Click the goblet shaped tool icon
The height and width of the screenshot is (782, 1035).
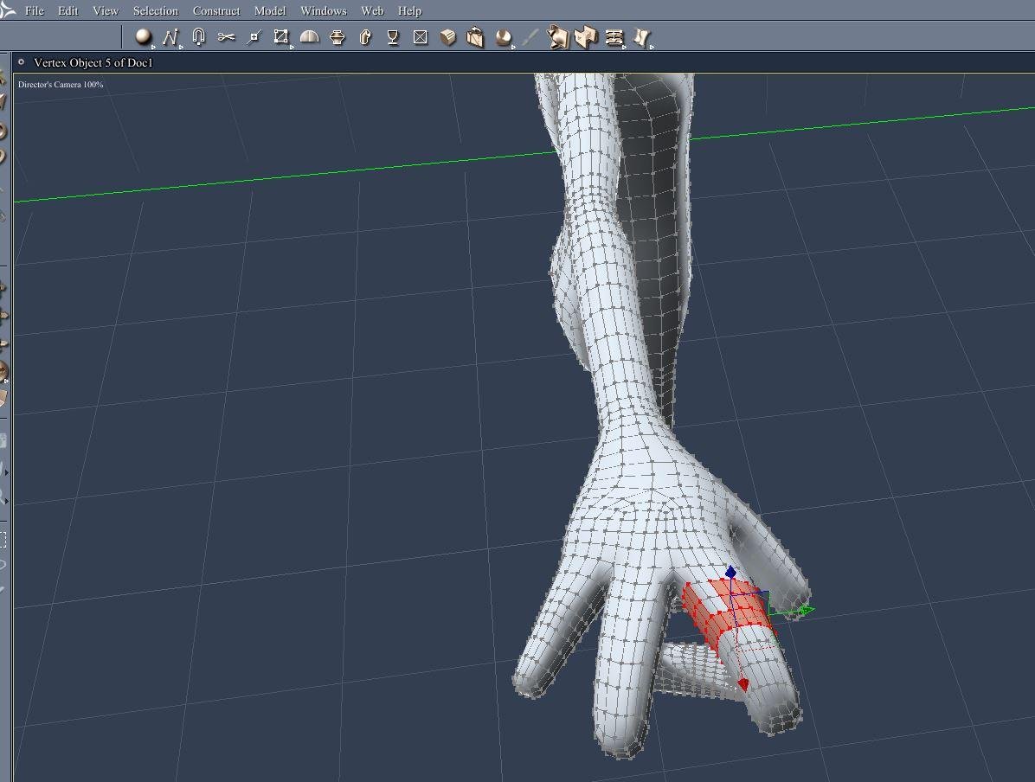(393, 37)
